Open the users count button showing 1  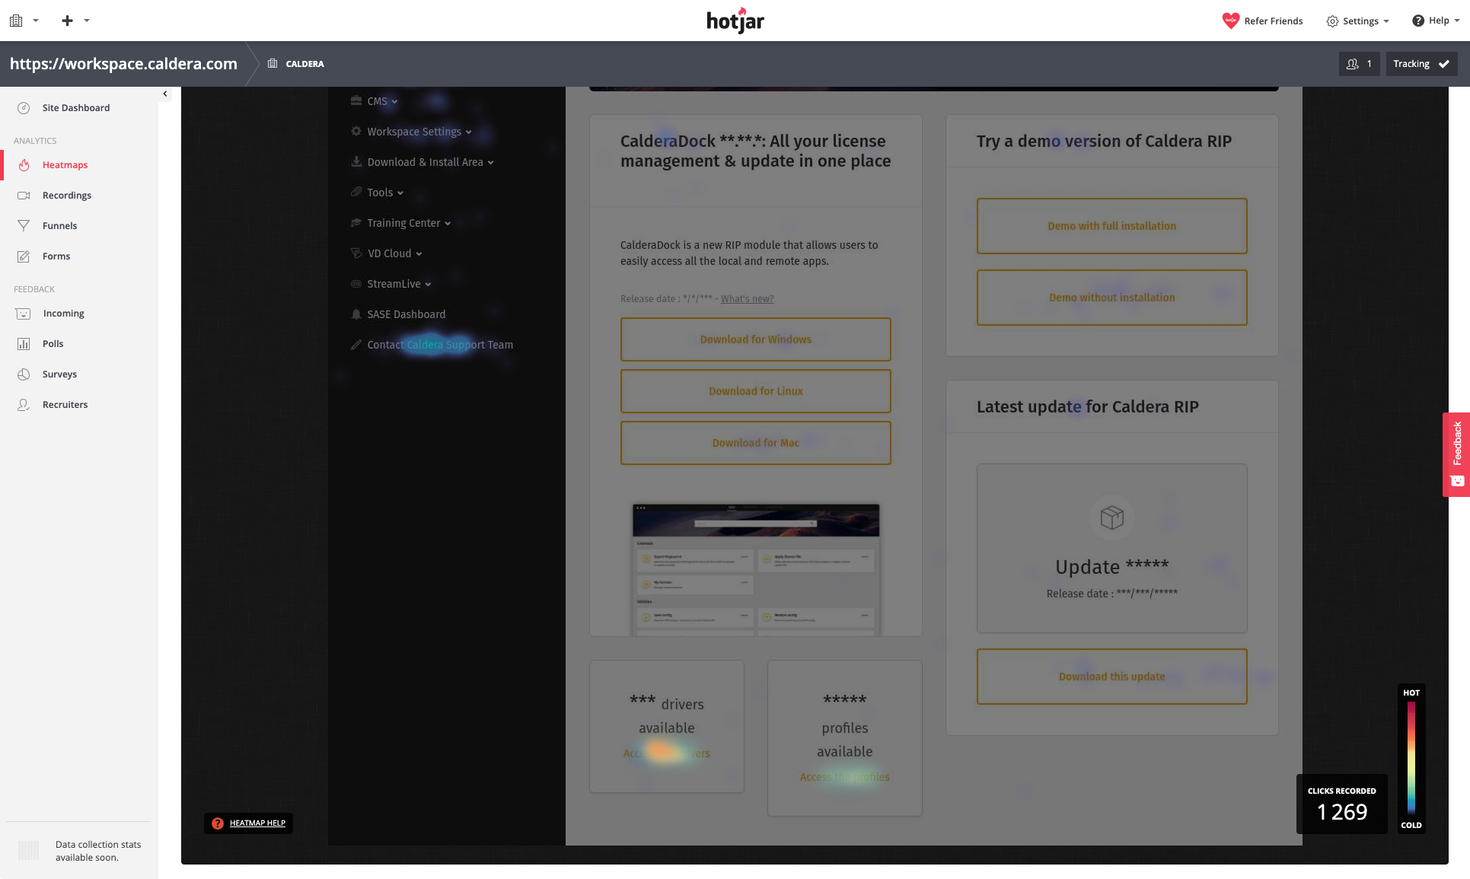point(1359,64)
